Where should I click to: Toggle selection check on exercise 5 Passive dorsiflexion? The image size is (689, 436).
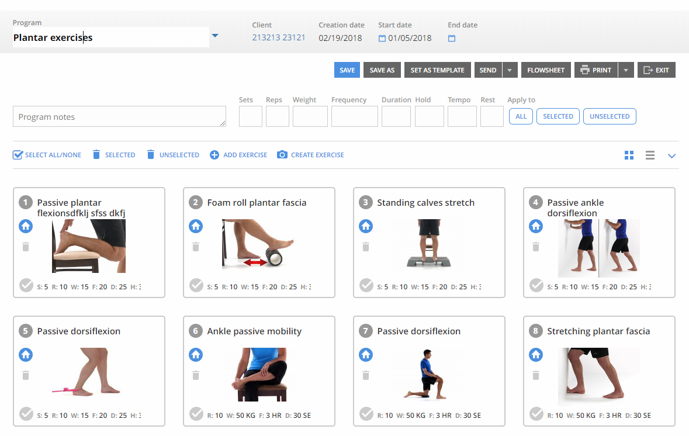(26, 414)
